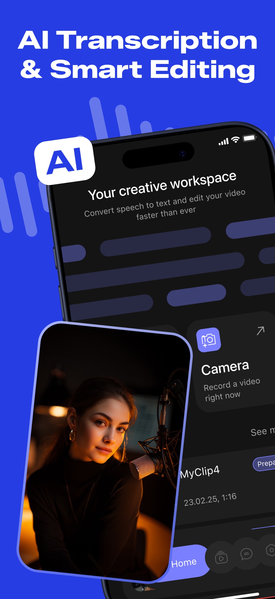This screenshot has height=599, width=275.
Task: Click the 'See m…' link
Action: [263, 431]
